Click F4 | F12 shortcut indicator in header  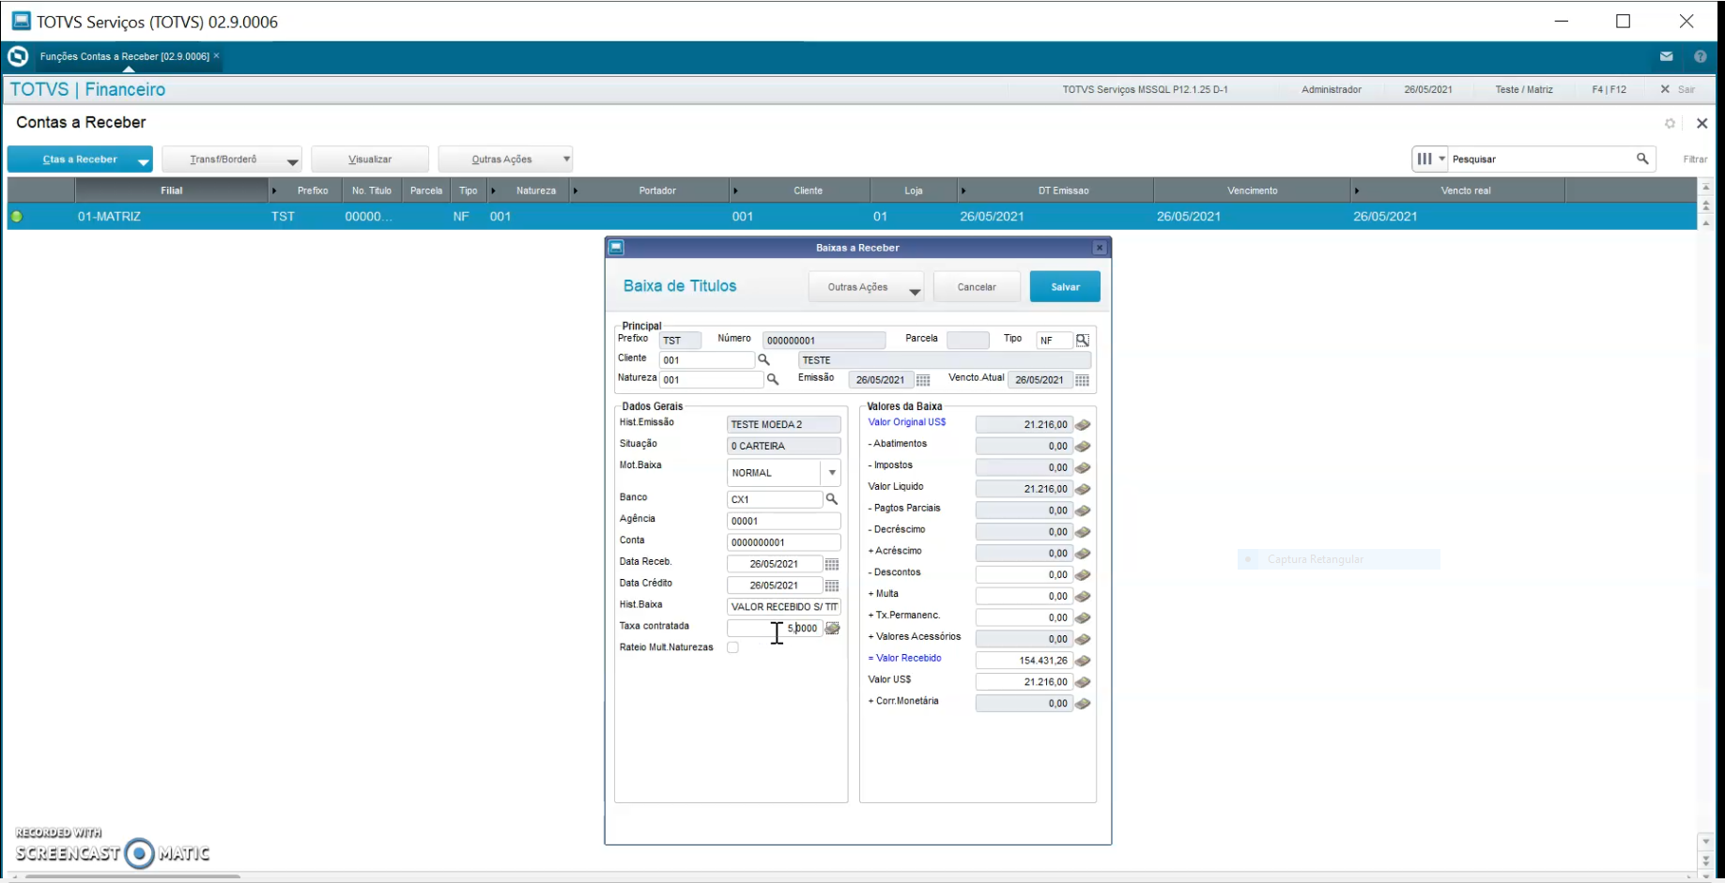tap(1609, 89)
